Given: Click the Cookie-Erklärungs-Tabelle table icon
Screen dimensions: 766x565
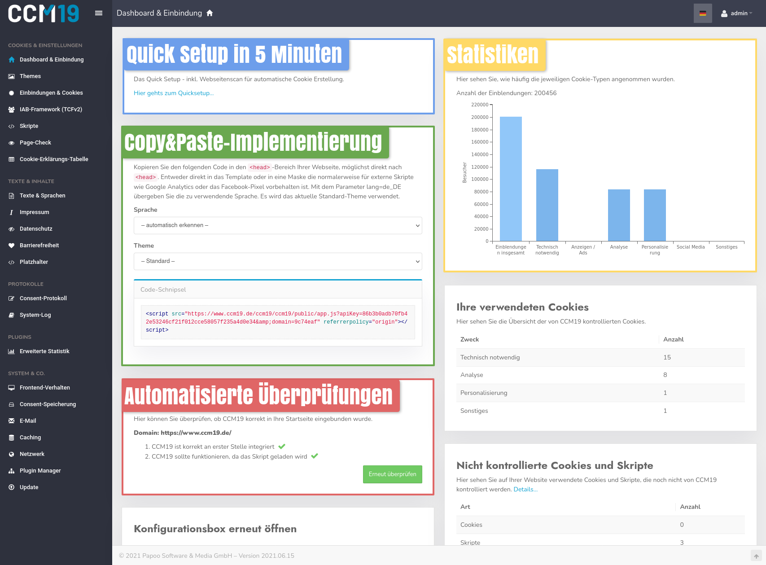Looking at the screenshot, I should (x=12, y=159).
